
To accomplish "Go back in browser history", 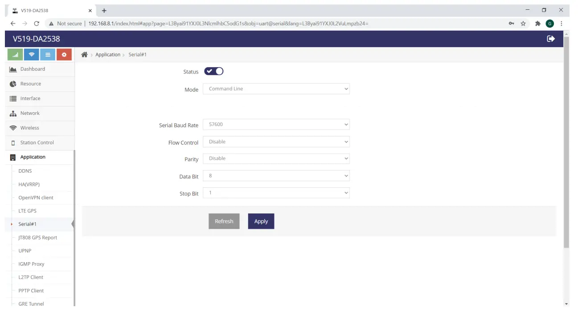I will [13, 24].
